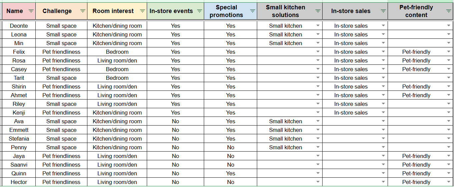Viewport: 454px width, 188px height.
Task: Select the Challenge header cell
Action: [61, 11]
